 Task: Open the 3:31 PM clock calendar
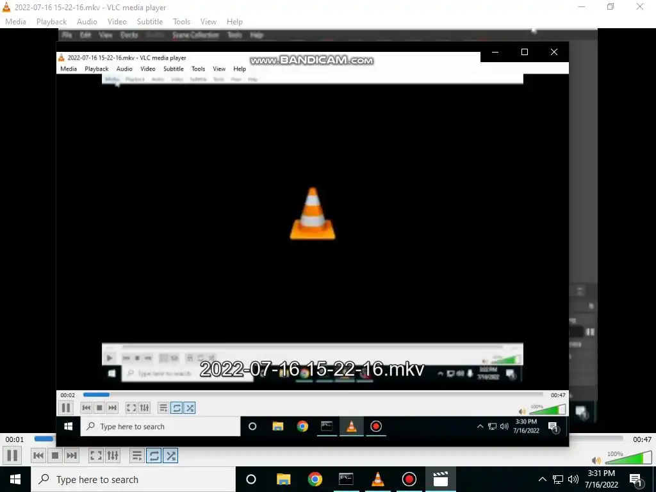[x=601, y=479]
